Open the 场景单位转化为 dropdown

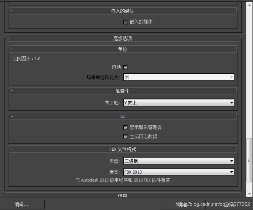pos(179,77)
